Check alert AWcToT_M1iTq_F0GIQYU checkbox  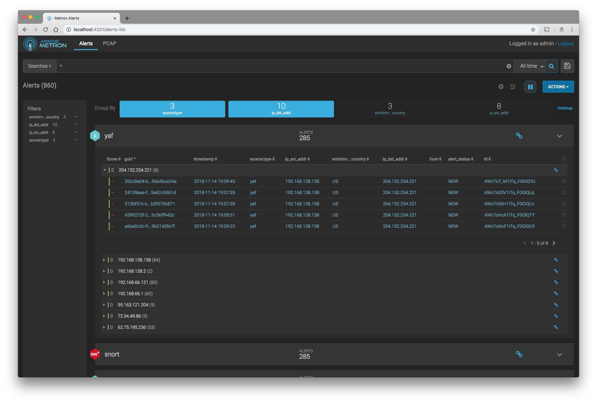click(564, 181)
